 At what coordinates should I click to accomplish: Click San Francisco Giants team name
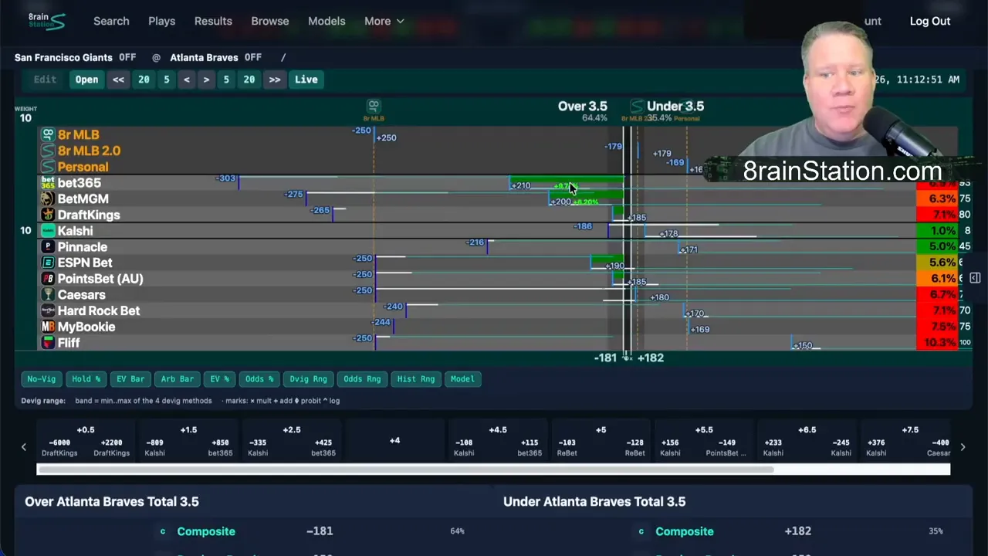pos(63,57)
